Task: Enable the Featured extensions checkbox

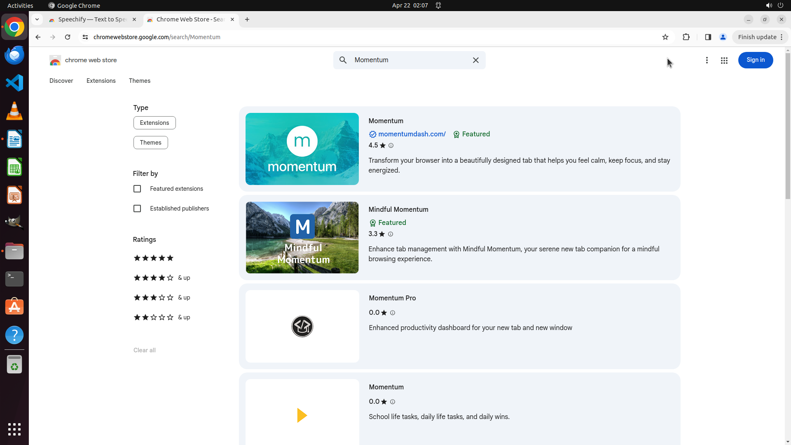Action: coord(137,189)
